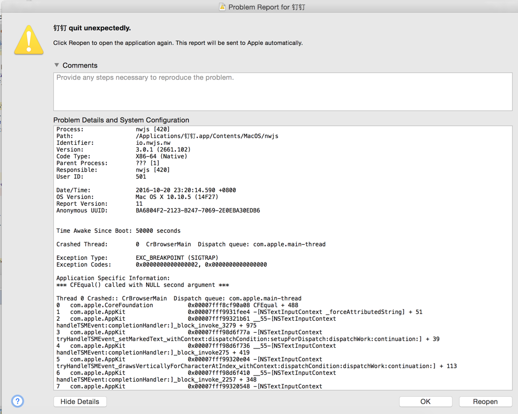Click stack frame 7 address 0x00007fff99320548
This screenshot has width=518, height=414.
(219, 386)
